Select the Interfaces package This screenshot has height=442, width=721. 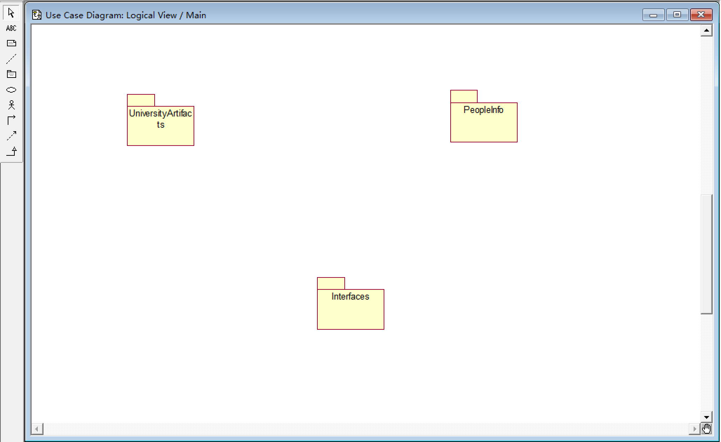351,303
